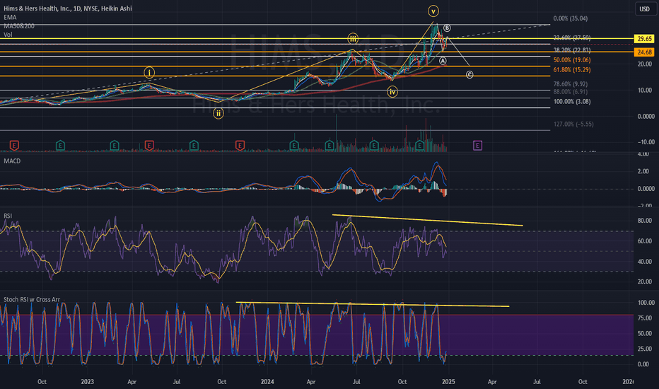Screen dimensions: 659x389
Task: Select the MA50&200 indicator label
Action: 19,26
